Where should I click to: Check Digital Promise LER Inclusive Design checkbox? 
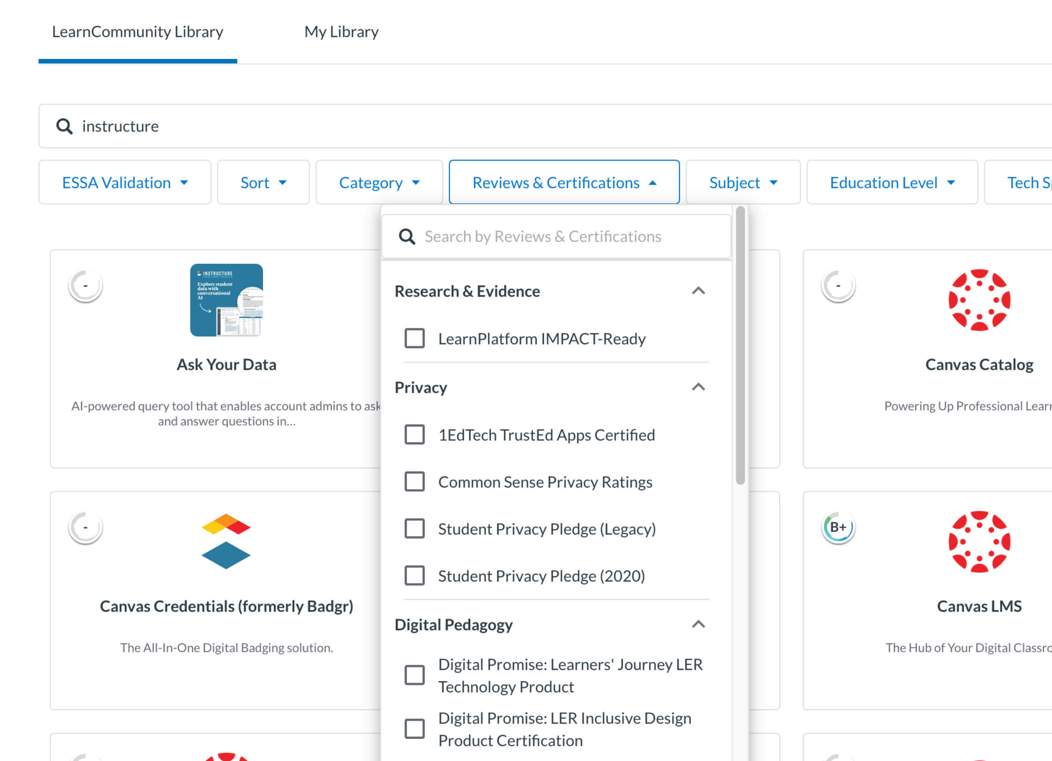414,729
